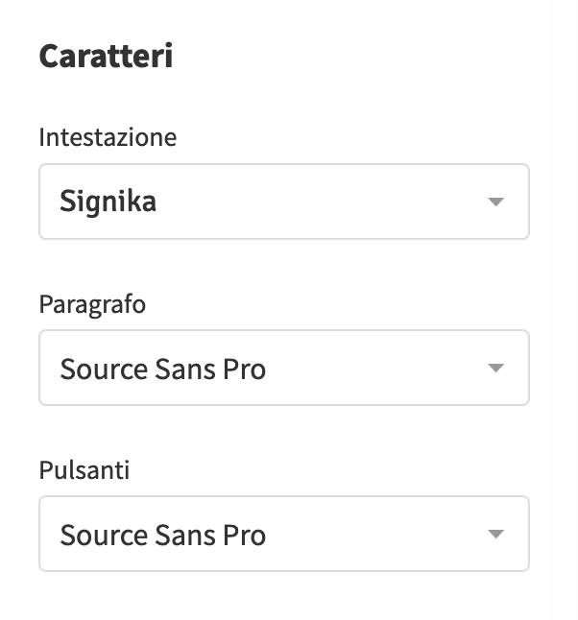Open the Paragrafo font dropdown
Image resolution: width=578 pixels, height=620 pixels.
(283, 368)
